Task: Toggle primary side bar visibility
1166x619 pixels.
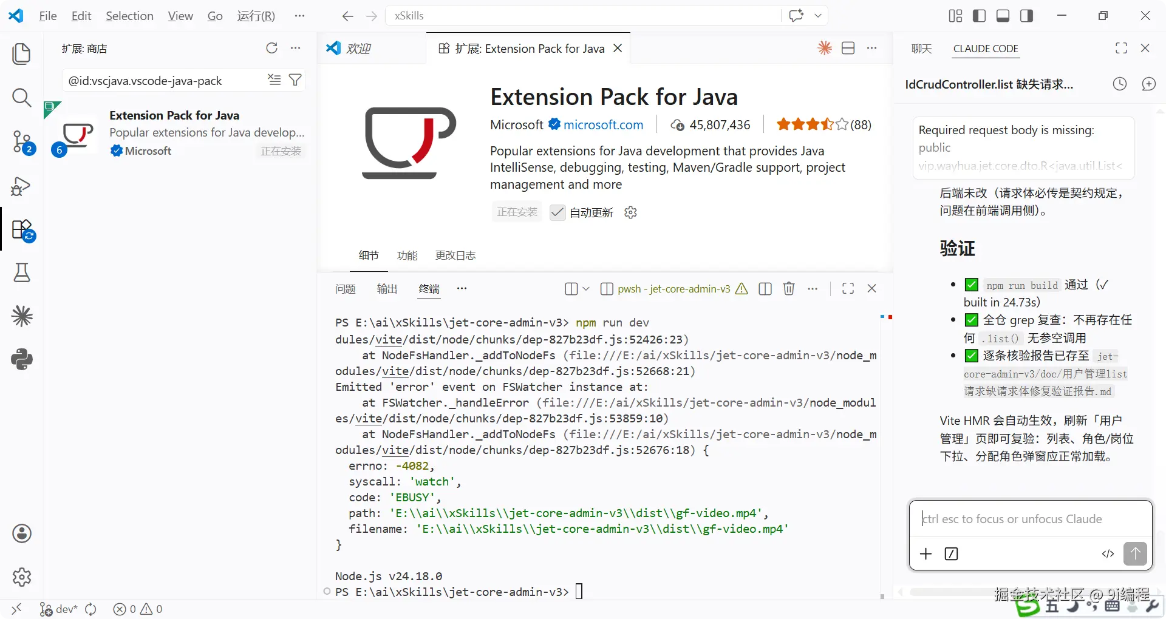Action: click(980, 16)
